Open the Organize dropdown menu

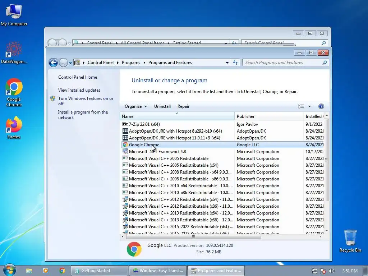coord(135,106)
